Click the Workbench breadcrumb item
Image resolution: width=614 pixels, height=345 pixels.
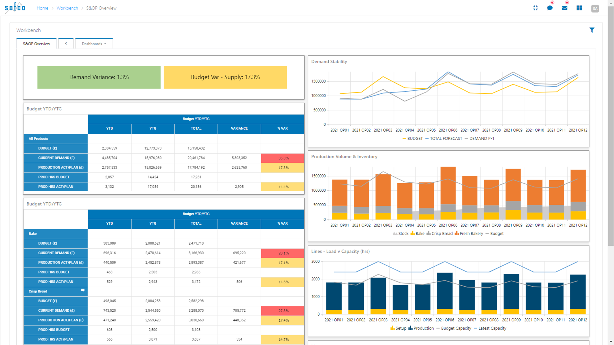tap(67, 8)
